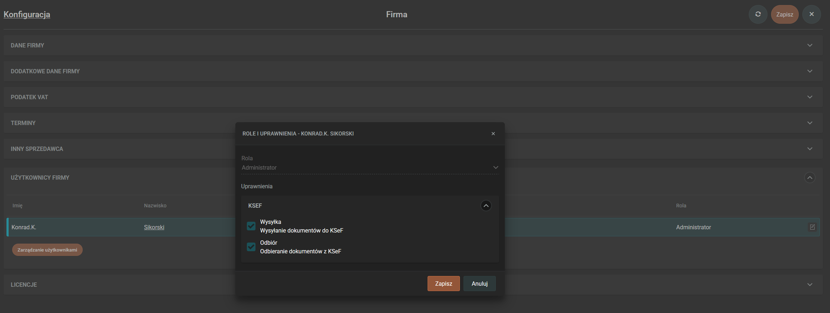Viewport: 830px width, 313px height.
Task: Open the Rola dropdown showing Administrator
Action: click(370, 167)
